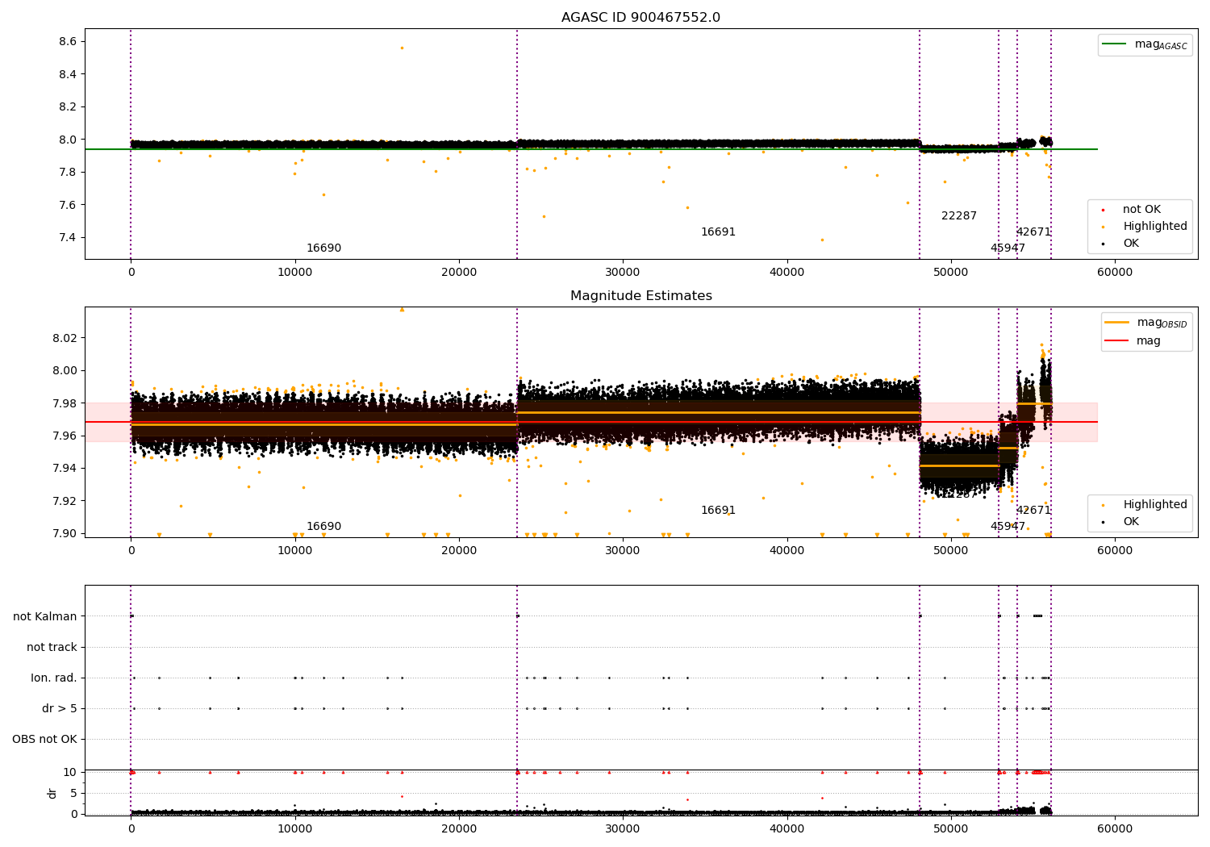Click obsid label 16690 in the AGASC plot
This screenshot has width=1210, height=847.
click(323, 248)
